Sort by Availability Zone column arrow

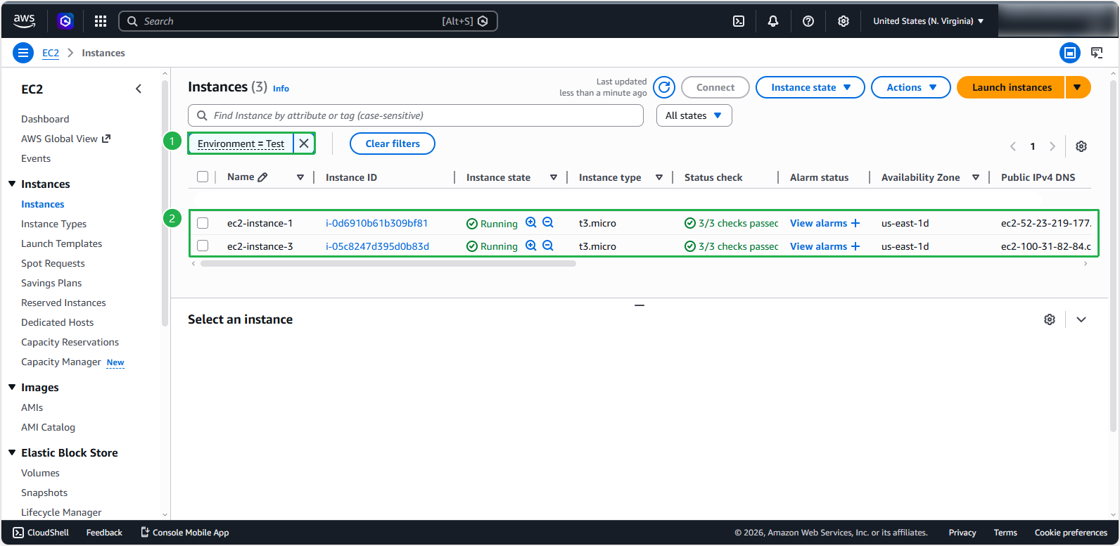pos(976,177)
